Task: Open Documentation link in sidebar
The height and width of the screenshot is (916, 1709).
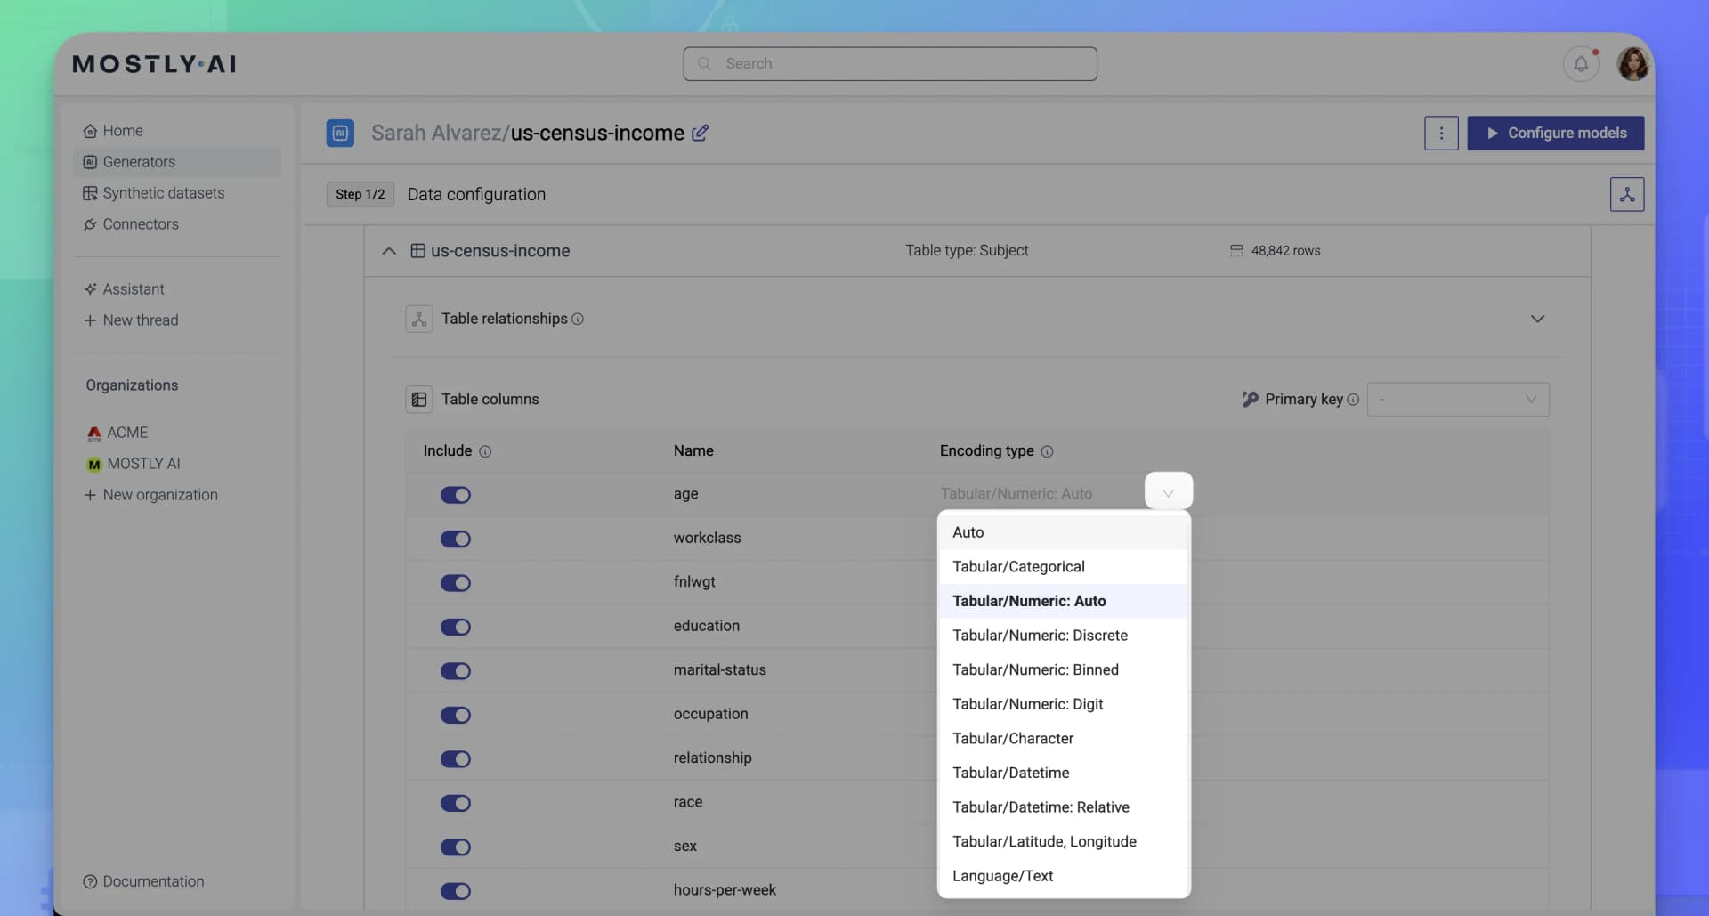Action: coord(153,881)
